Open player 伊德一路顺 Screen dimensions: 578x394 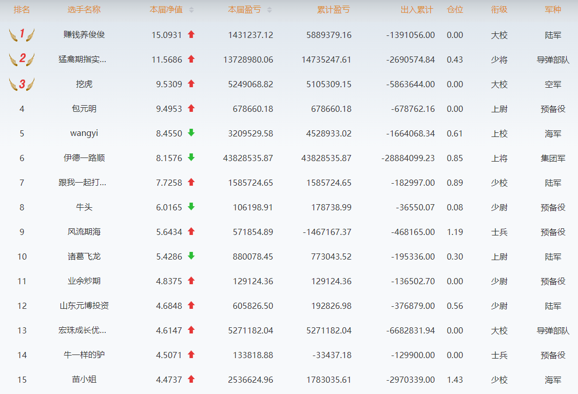84,158
